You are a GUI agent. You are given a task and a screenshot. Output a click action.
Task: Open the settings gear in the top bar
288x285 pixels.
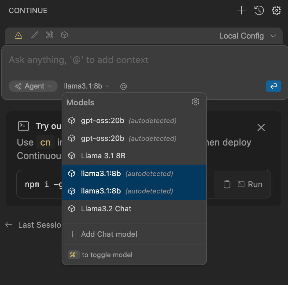pyautogui.click(x=277, y=10)
